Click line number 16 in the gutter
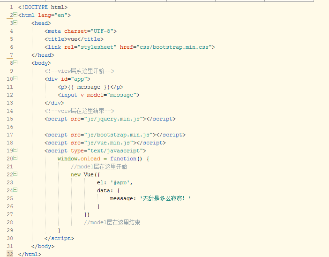The height and width of the screenshot is (257, 329). [x=10, y=127]
